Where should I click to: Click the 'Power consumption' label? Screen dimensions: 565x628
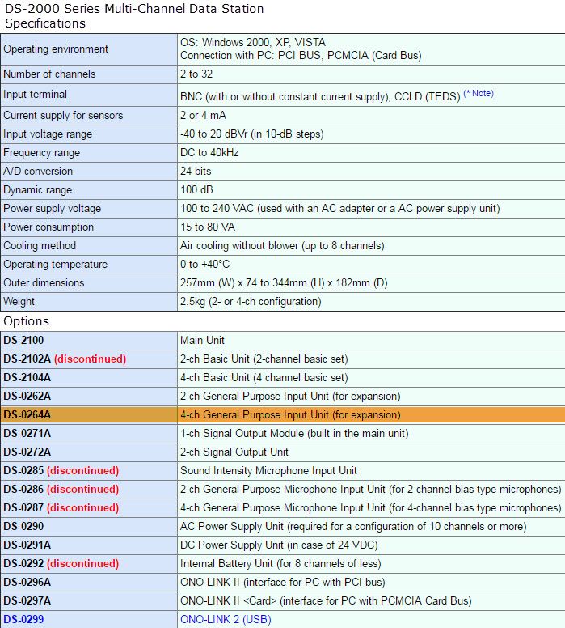[48, 227]
